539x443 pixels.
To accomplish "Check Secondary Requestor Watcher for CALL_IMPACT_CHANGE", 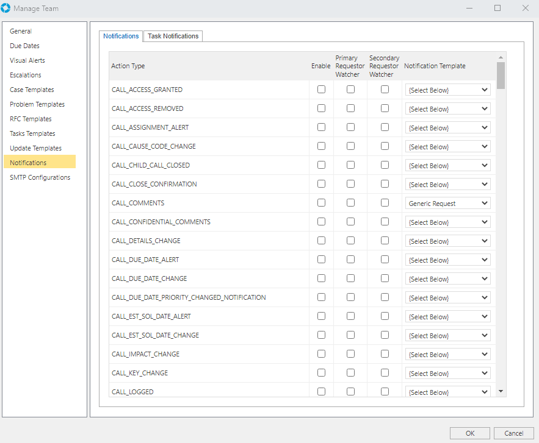I will (x=385, y=354).
